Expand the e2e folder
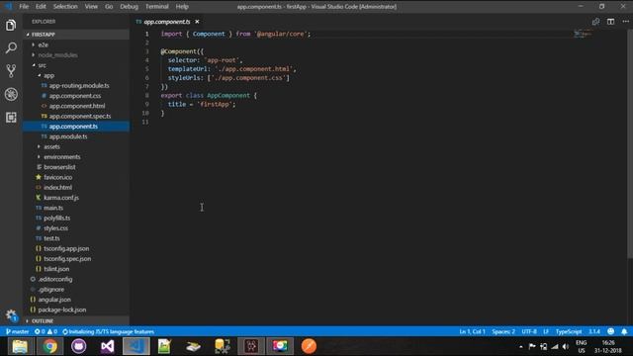The height and width of the screenshot is (356, 633). 77,44
